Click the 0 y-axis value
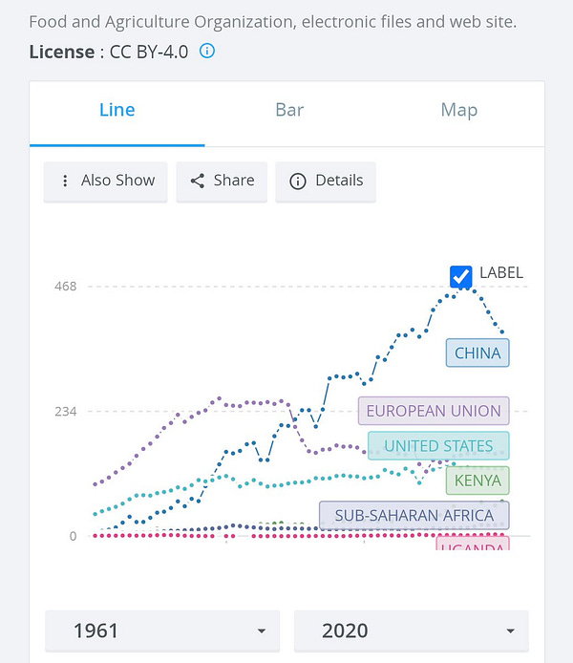The image size is (573, 663). (74, 536)
